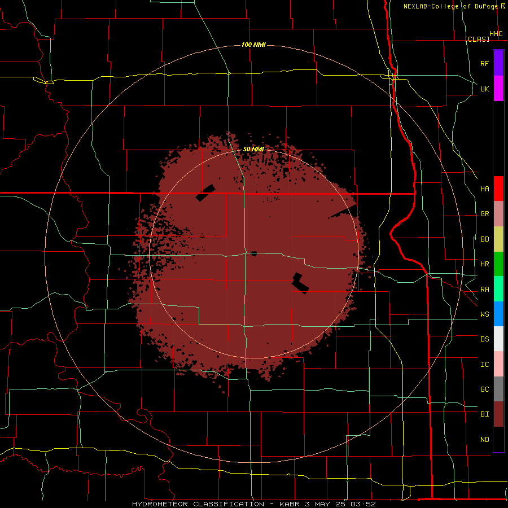Image resolution: width=508 pixels, height=508 pixels.
Task: Click the RA legend label
Action: (484, 290)
